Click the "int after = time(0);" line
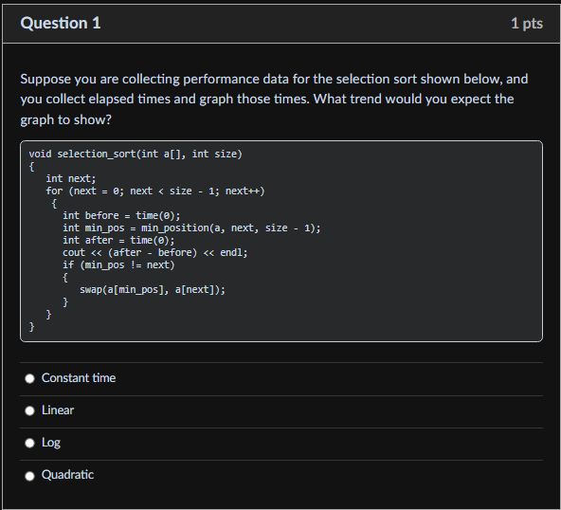The width and height of the screenshot is (561, 510). coord(118,240)
